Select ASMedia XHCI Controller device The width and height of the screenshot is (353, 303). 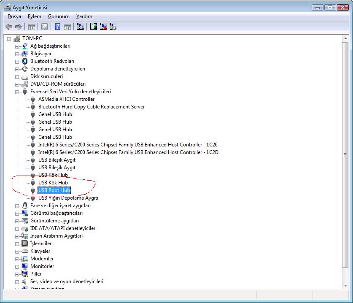point(66,99)
